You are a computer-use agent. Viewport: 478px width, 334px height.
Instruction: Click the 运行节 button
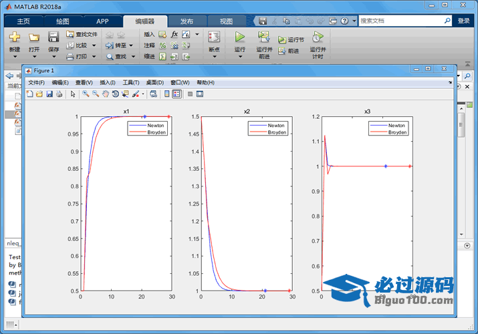click(291, 40)
